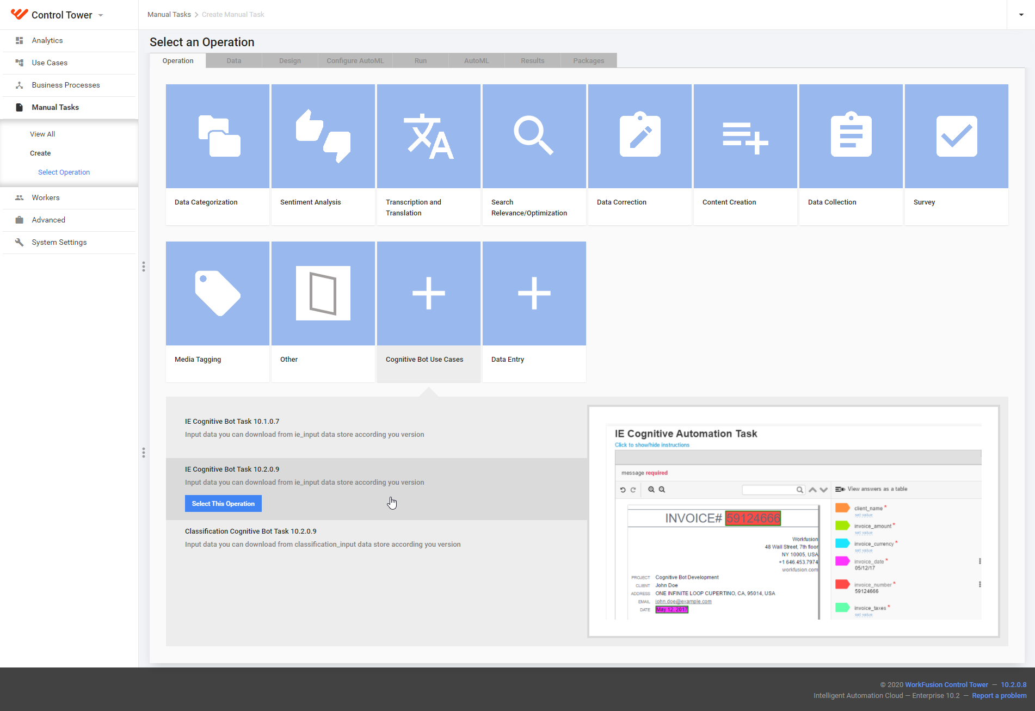Open the Control Tower dropdown arrow
This screenshot has width=1035, height=711.
pyautogui.click(x=101, y=15)
